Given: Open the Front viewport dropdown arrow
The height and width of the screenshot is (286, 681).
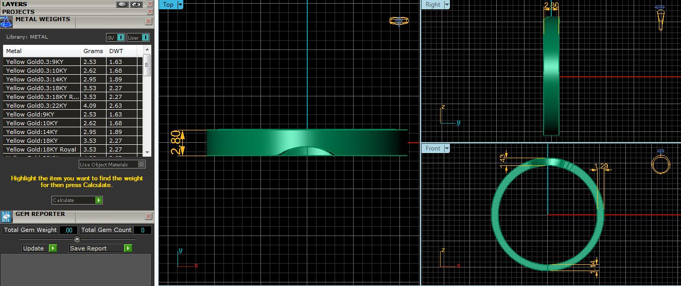Looking at the screenshot, I should click(446, 148).
